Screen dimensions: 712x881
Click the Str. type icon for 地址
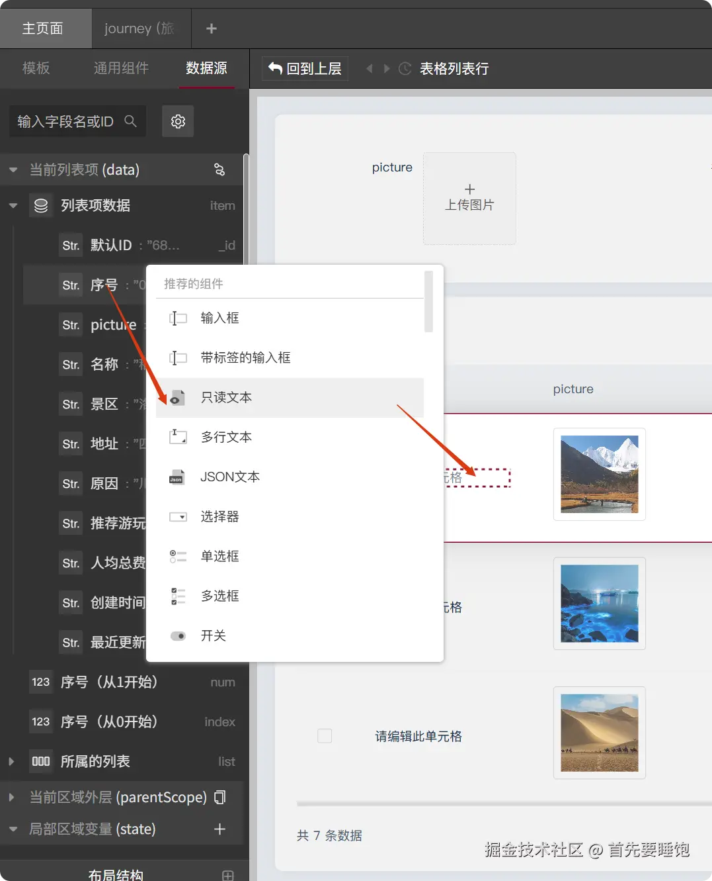(x=71, y=443)
